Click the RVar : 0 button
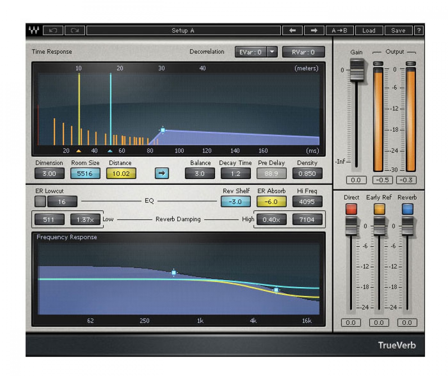 (304, 52)
